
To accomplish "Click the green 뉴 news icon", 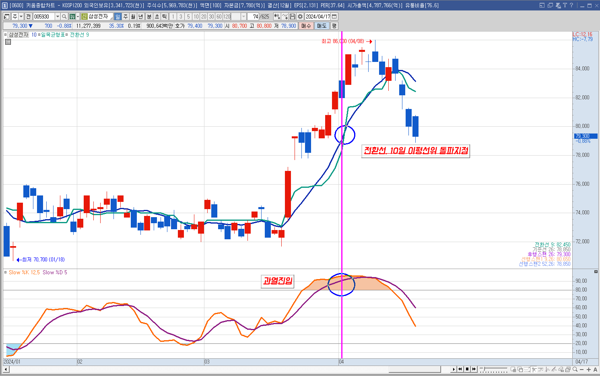I will pos(72,16).
